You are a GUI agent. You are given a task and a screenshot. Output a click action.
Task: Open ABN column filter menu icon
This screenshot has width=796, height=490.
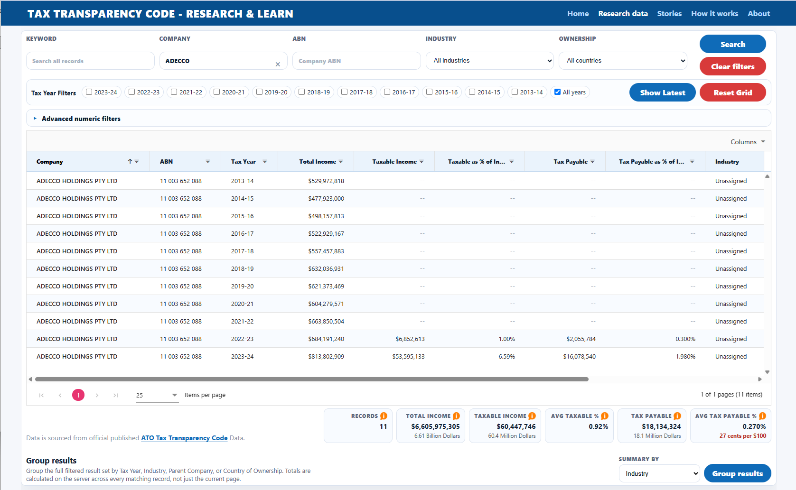tap(208, 161)
